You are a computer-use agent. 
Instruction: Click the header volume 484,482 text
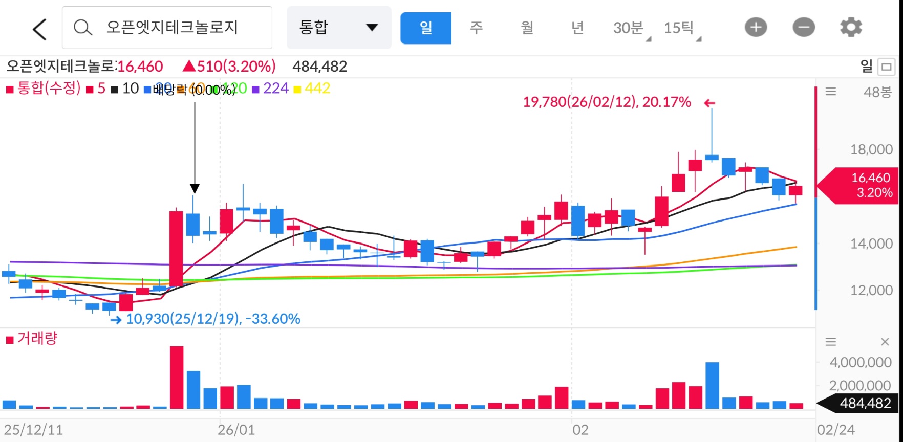[319, 66]
